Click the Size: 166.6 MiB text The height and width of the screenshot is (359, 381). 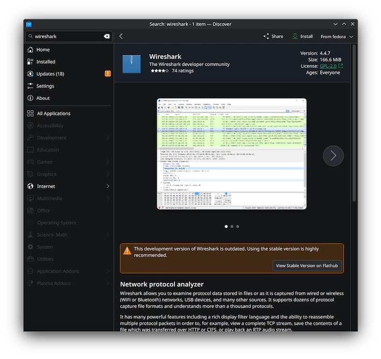point(325,59)
